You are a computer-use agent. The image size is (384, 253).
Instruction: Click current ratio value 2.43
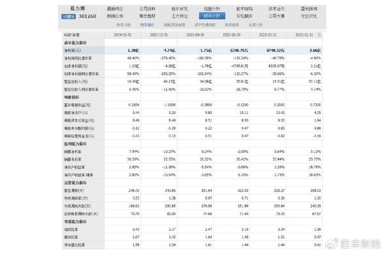(x=135, y=229)
